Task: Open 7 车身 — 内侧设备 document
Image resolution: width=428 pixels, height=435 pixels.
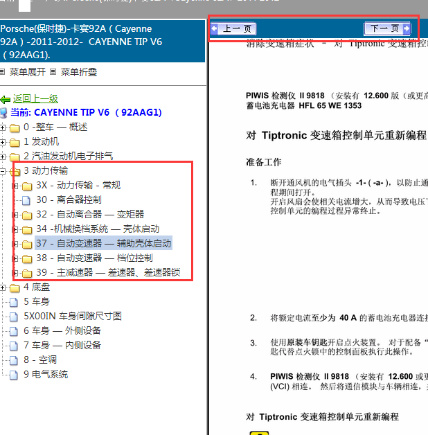Action: click(62, 346)
